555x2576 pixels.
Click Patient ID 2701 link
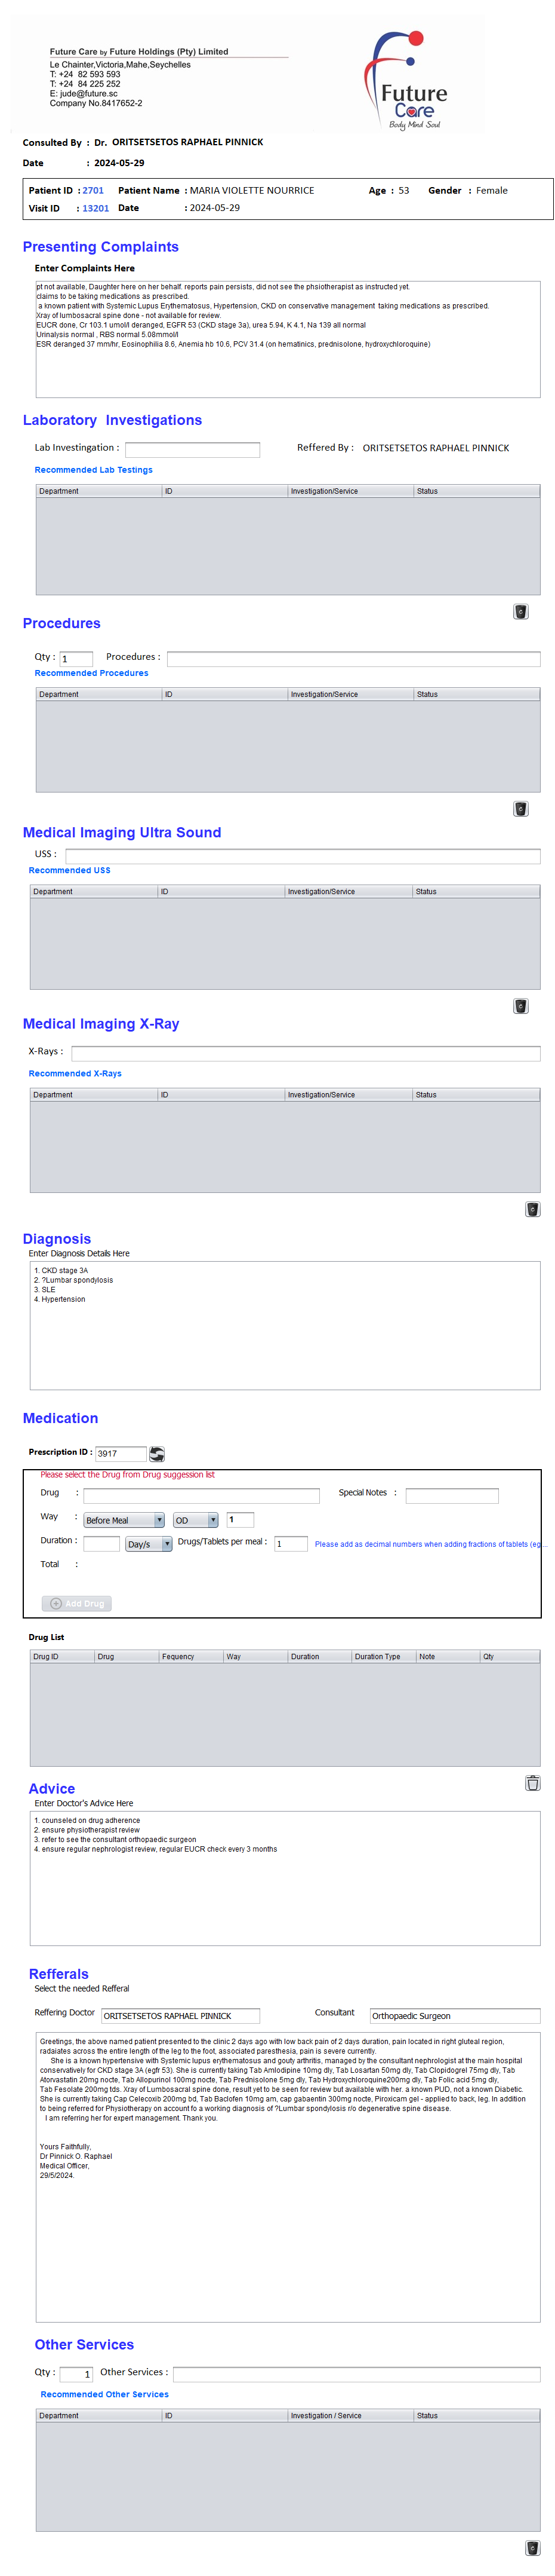click(93, 190)
